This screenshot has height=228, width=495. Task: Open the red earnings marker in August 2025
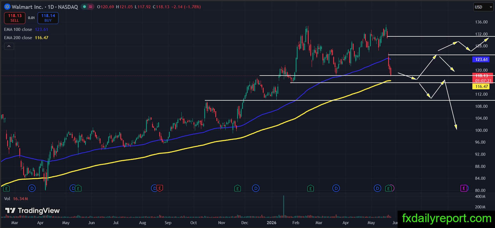click(160, 188)
